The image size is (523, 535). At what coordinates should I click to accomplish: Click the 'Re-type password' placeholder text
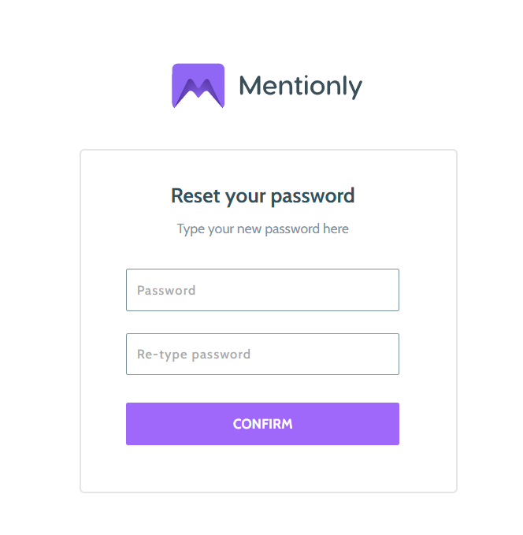(x=194, y=355)
